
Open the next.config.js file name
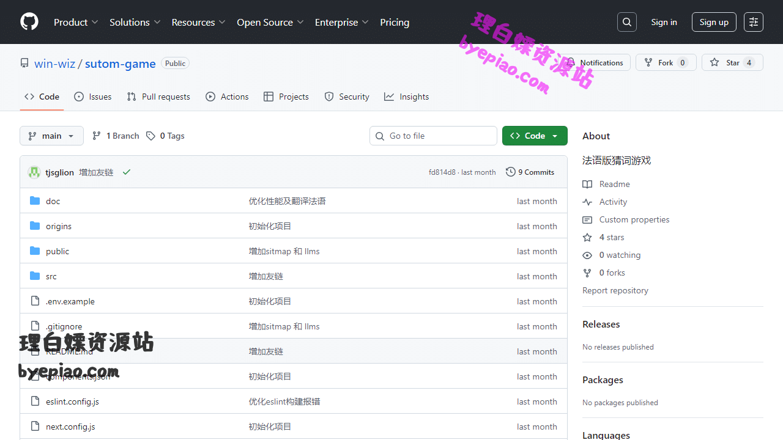point(70,427)
